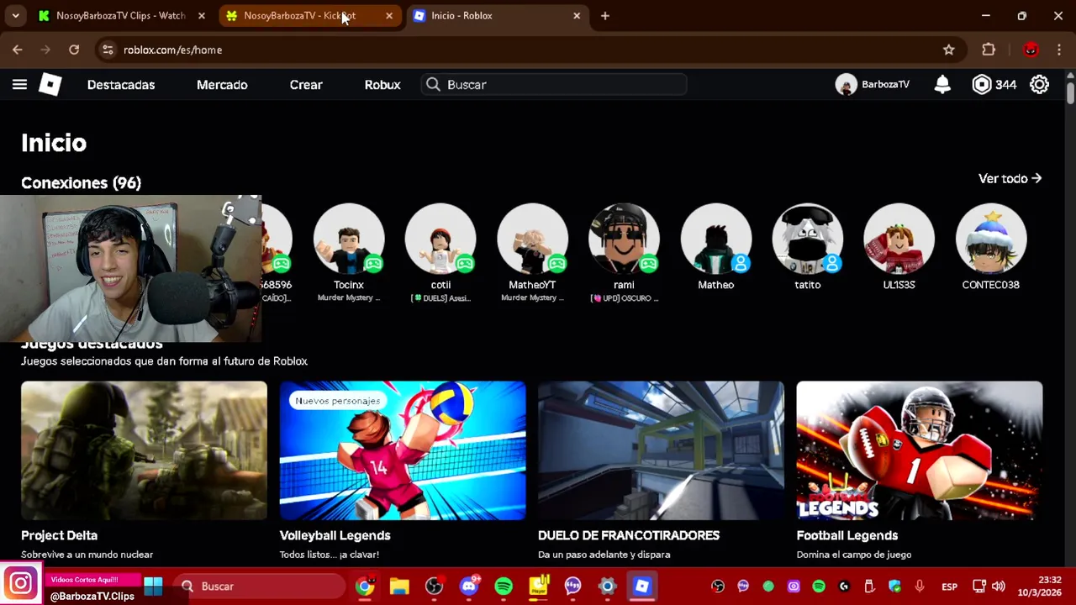Check the Robux balance icon

tap(982, 85)
